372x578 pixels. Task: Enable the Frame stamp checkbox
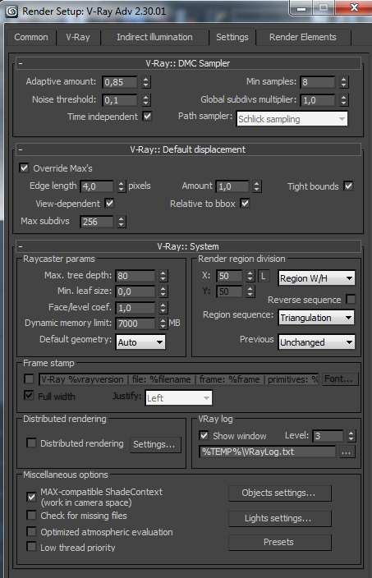pos(29,378)
